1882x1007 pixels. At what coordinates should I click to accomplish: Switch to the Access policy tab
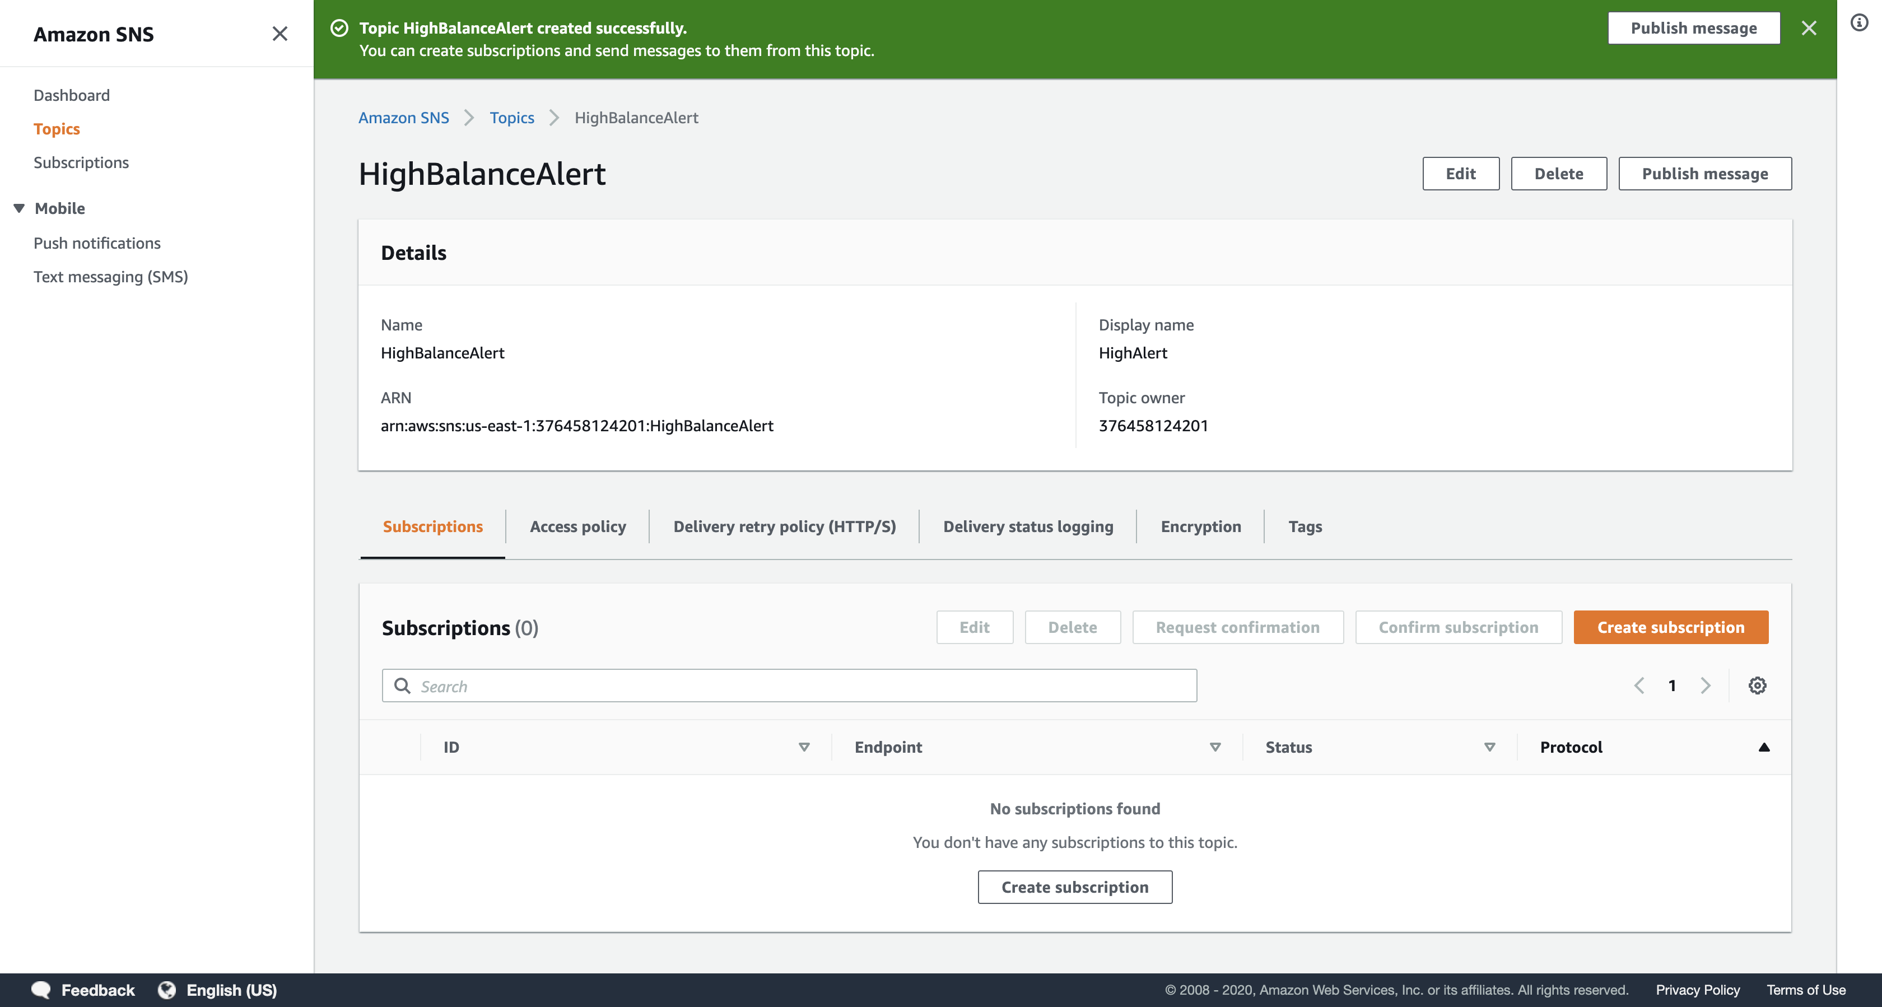tap(577, 526)
